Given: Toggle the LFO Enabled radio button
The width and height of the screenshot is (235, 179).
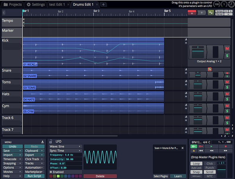Looking at the screenshot, I should 51,172.
